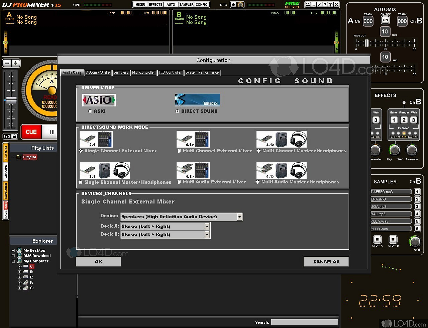428x328 pixels.
Task: Choose Multi Channel External Mixer work mode
Action: pos(179,151)
